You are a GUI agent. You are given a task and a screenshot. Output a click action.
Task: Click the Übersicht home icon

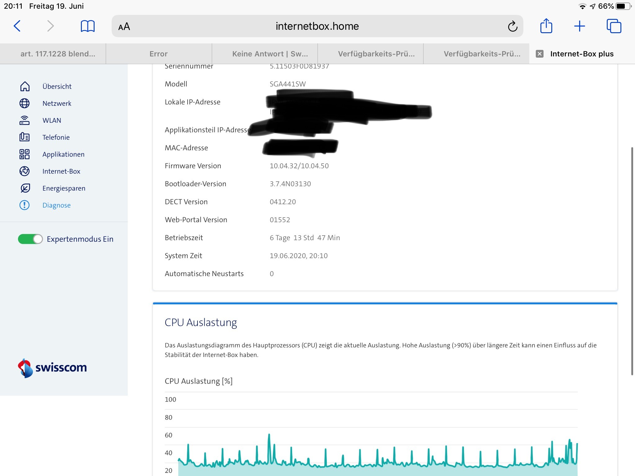pos(25,86)
